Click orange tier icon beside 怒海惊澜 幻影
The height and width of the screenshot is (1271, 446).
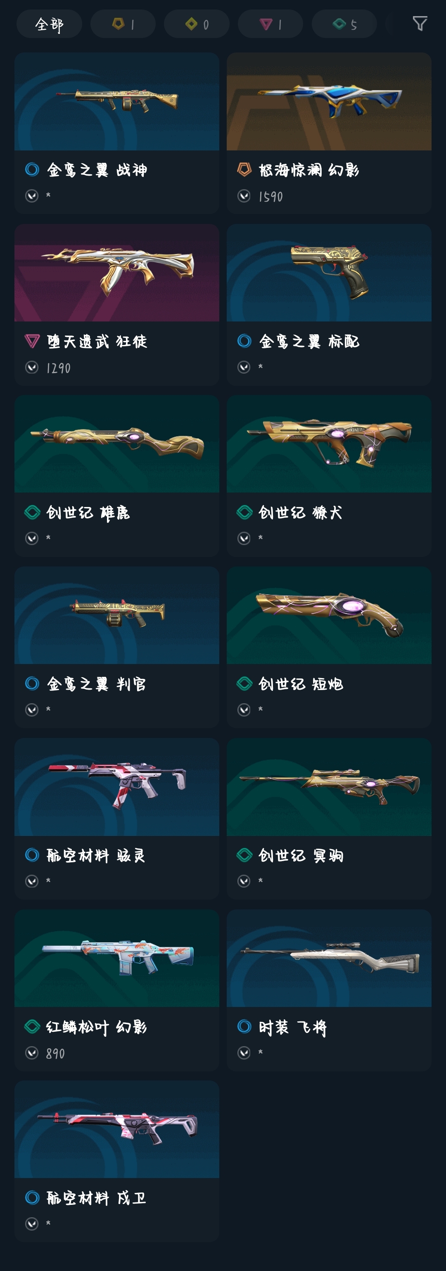(x=244, y=170)
